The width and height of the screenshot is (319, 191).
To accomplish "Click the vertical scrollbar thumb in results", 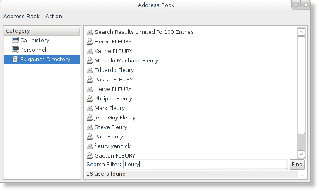I will coord(301,85).
